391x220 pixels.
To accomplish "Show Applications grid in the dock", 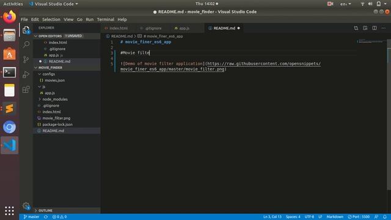I will [10, 211].
